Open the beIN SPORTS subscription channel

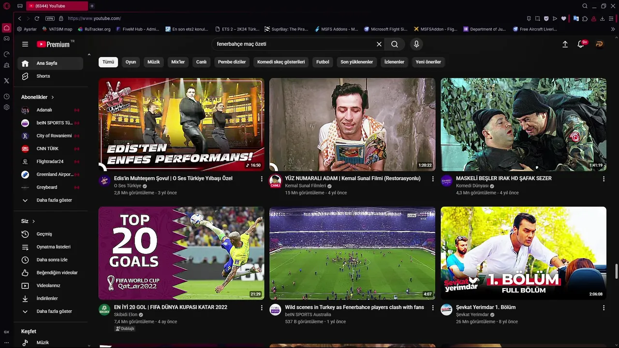(50, 123)
